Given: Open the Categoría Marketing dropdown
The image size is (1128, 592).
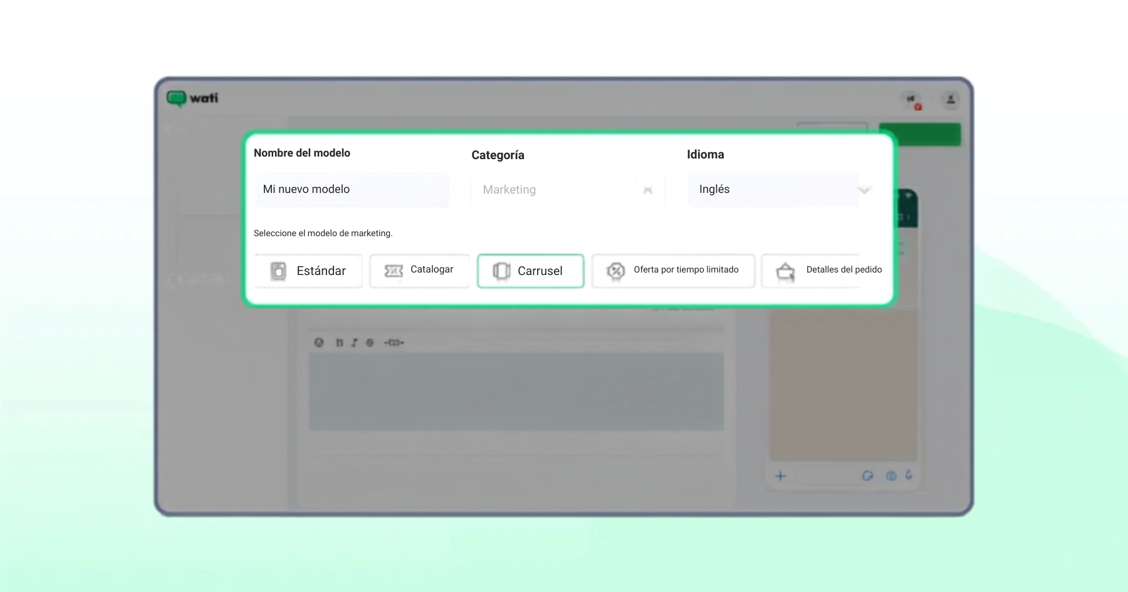Looking at the screenshot, I should tap(567, 189).
